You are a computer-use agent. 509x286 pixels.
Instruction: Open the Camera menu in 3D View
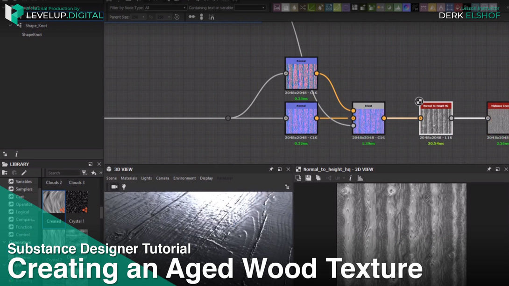point(163,178)
